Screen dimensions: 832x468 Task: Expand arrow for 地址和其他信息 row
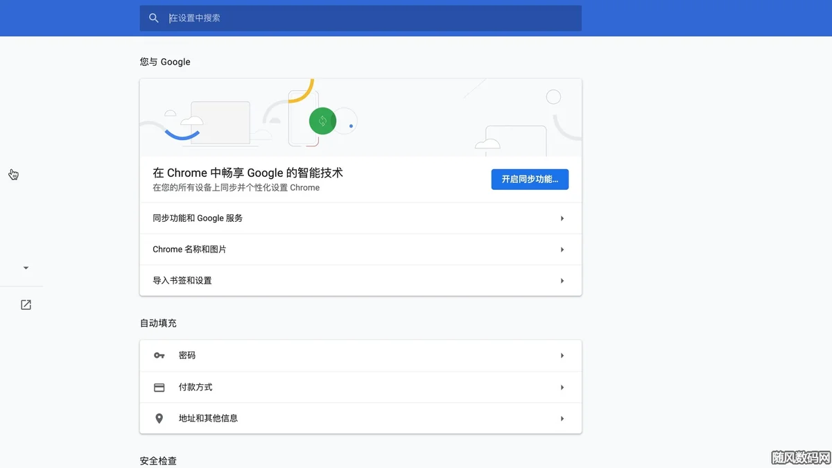pos(562,419)
